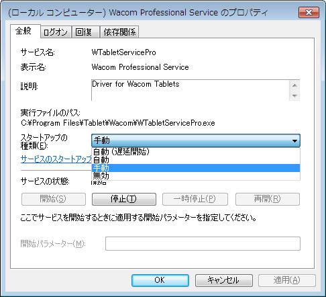This screenshot has height=297, width=326.
Task: Click the executable path WTabletServicePro.exe text
Action: 118,123
